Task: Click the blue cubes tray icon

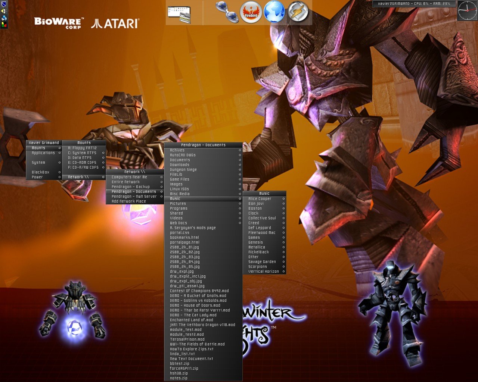Action: (x=4, y=18)
